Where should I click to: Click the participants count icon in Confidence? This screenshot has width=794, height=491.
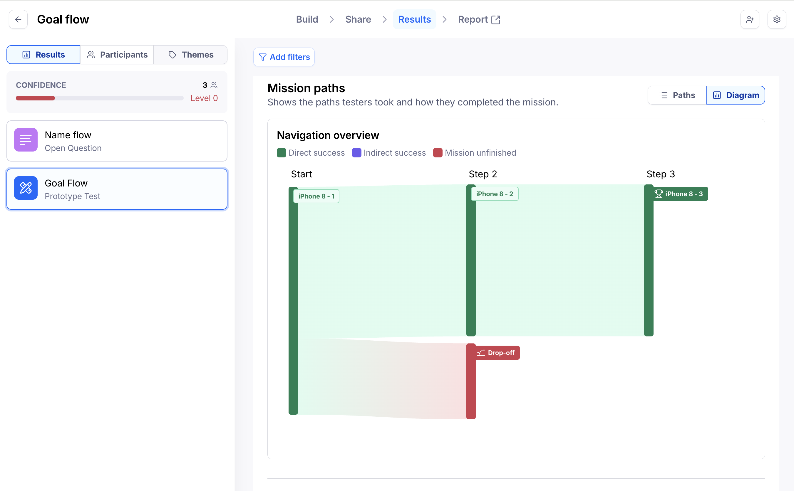(214, 85)
